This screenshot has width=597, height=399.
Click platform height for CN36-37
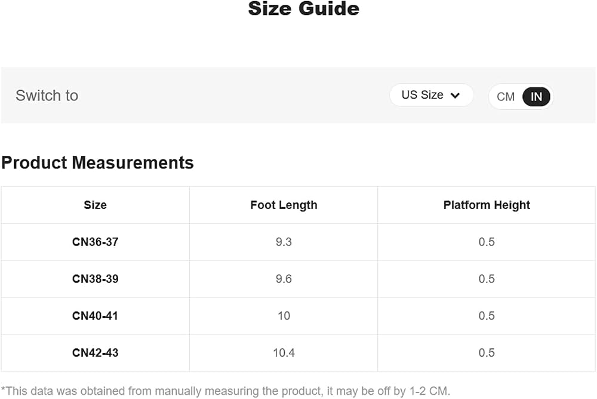[487, 242]
